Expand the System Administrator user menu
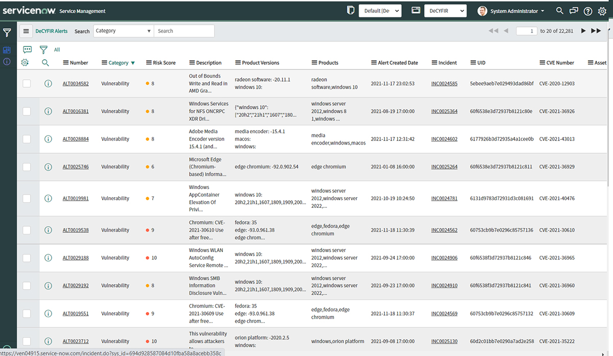 point(511,11)
